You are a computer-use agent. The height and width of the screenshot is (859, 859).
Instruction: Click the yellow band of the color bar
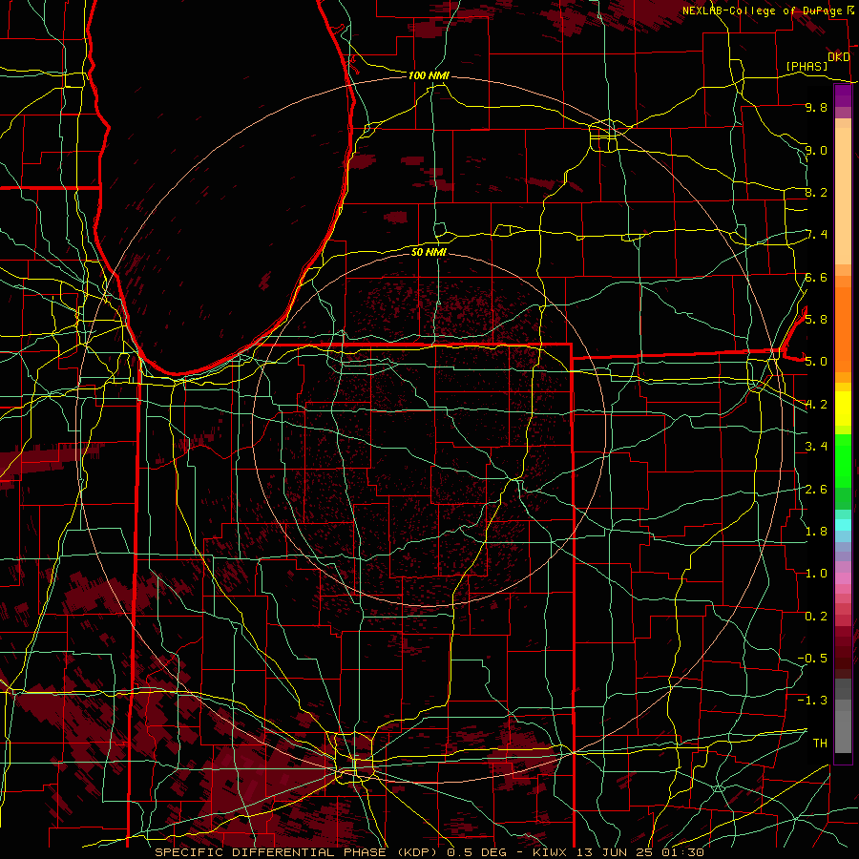[x=843, y=409]
